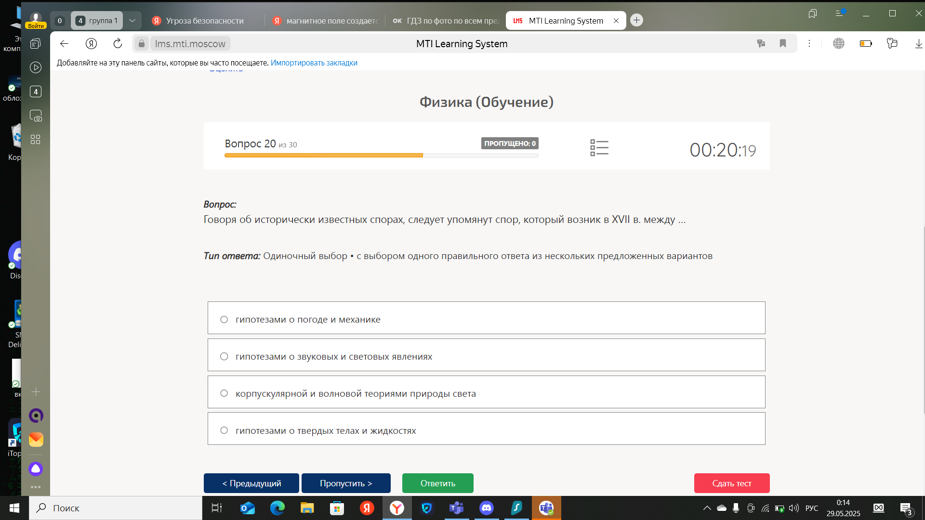Open sidebar screenshot tool icon
The width and height of the screenshot is (925, 520).
[36, 116]
